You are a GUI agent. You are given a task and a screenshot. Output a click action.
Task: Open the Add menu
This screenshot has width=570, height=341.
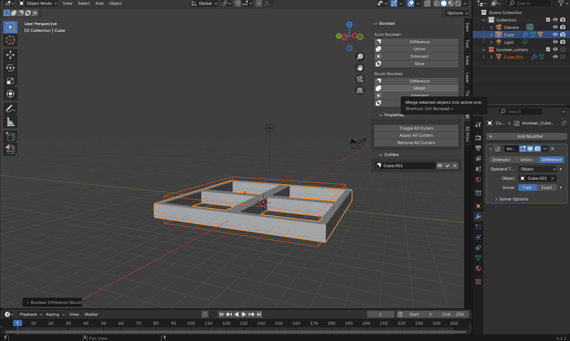(x=100, y=3)
